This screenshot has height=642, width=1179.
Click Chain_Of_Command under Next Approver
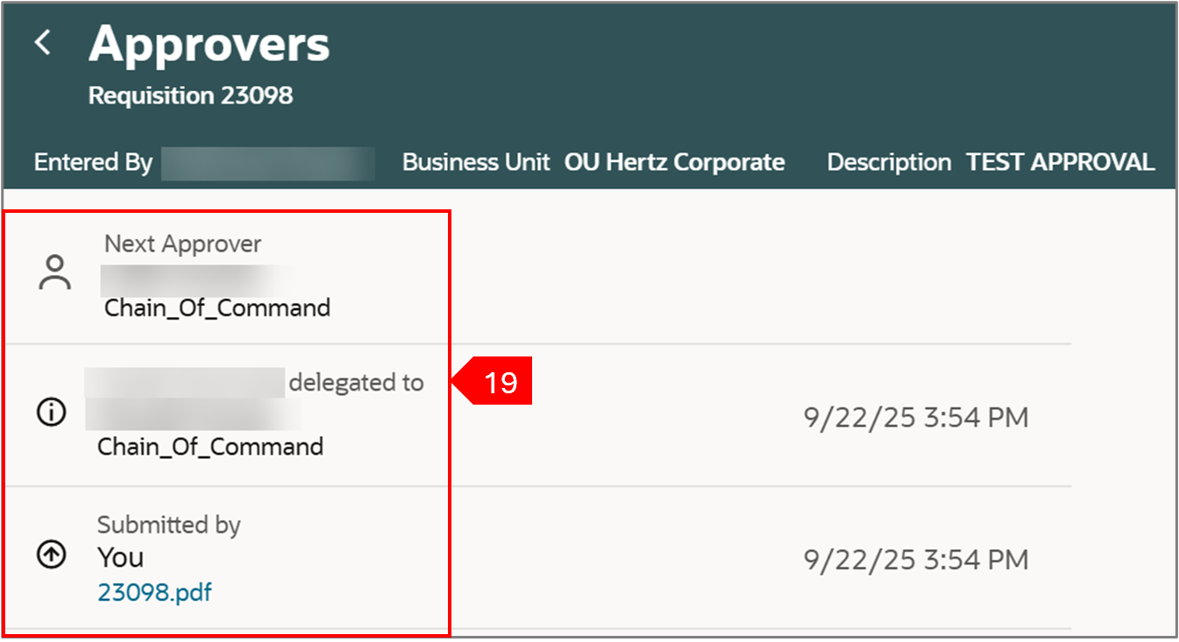point(217,308)
